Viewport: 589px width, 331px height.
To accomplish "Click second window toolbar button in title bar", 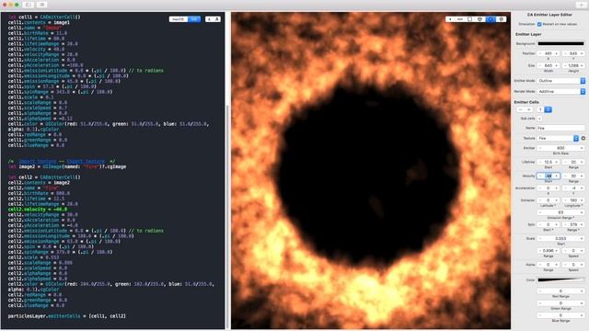I will tap(41, 5).
